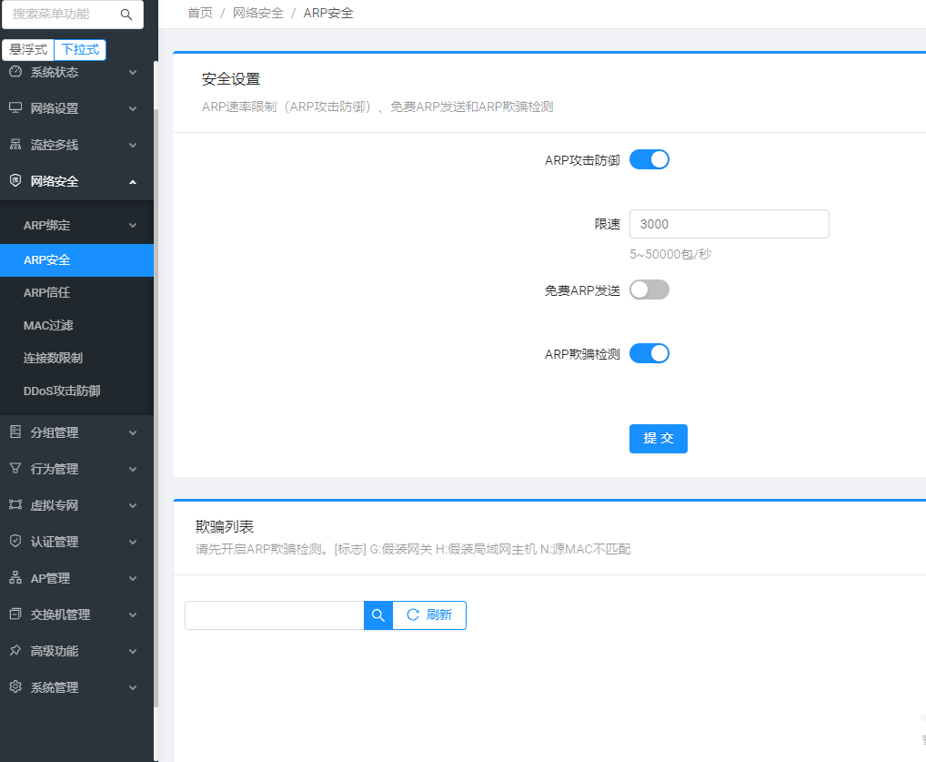Image resolution: width=926 pixels, height=762 pixels.
Task: Click the spoofing list search input
Action: 274,615
